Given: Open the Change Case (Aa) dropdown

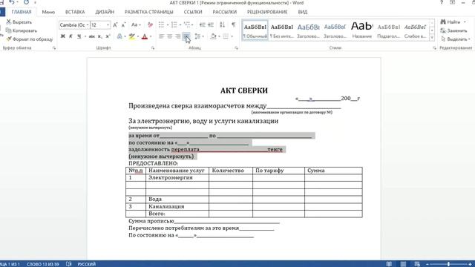Looking at the screenshot, I should coord(136,24).
